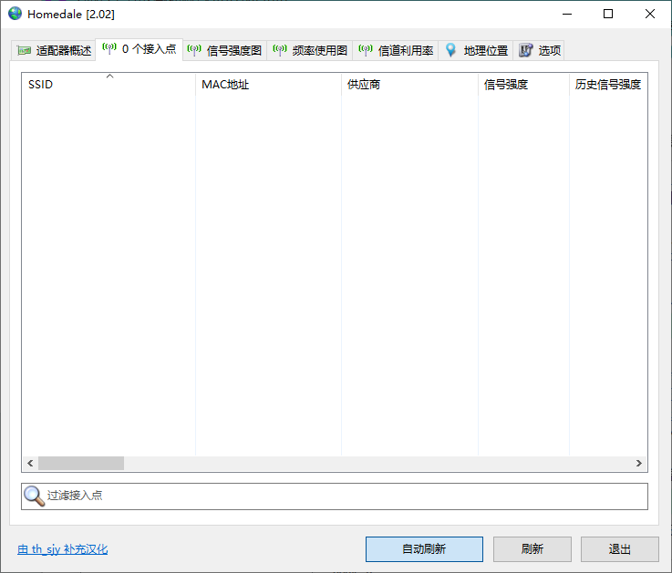Switch to the 频率使用图 tab

pos(310,50)
